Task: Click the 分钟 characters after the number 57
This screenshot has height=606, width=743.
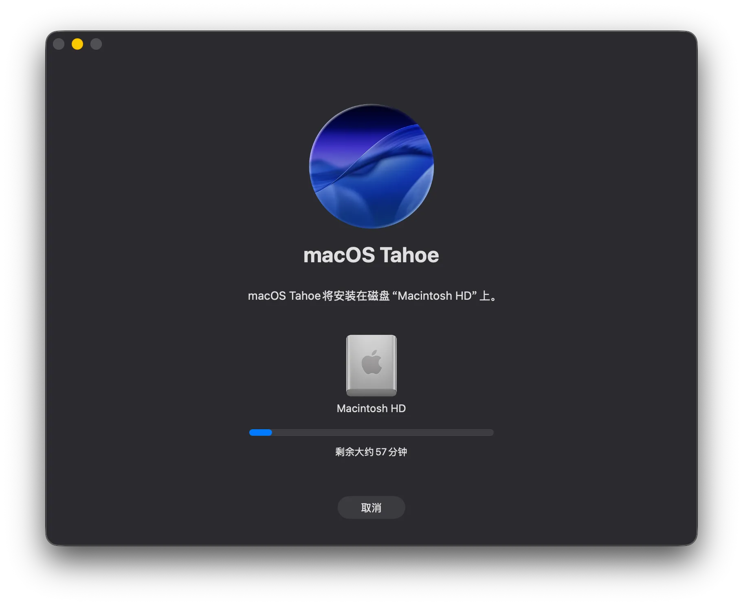Action: [x=398, y=452]
